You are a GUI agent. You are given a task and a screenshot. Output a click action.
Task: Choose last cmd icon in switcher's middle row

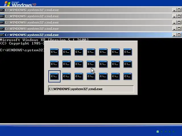click(x=128, y=64)
